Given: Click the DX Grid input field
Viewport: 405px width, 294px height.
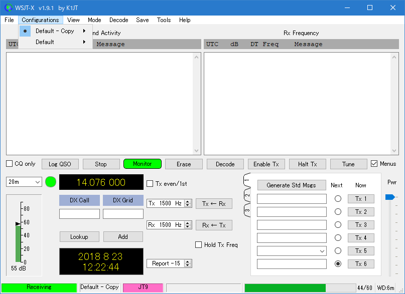Looking at the screenshot, I should [x=123, y=214].
